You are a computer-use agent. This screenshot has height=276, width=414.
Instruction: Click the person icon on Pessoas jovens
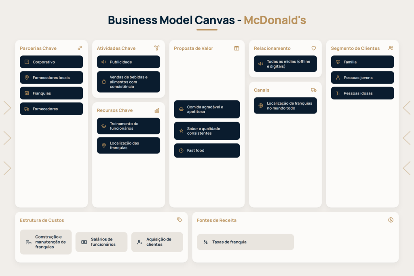tap(338, 78)
